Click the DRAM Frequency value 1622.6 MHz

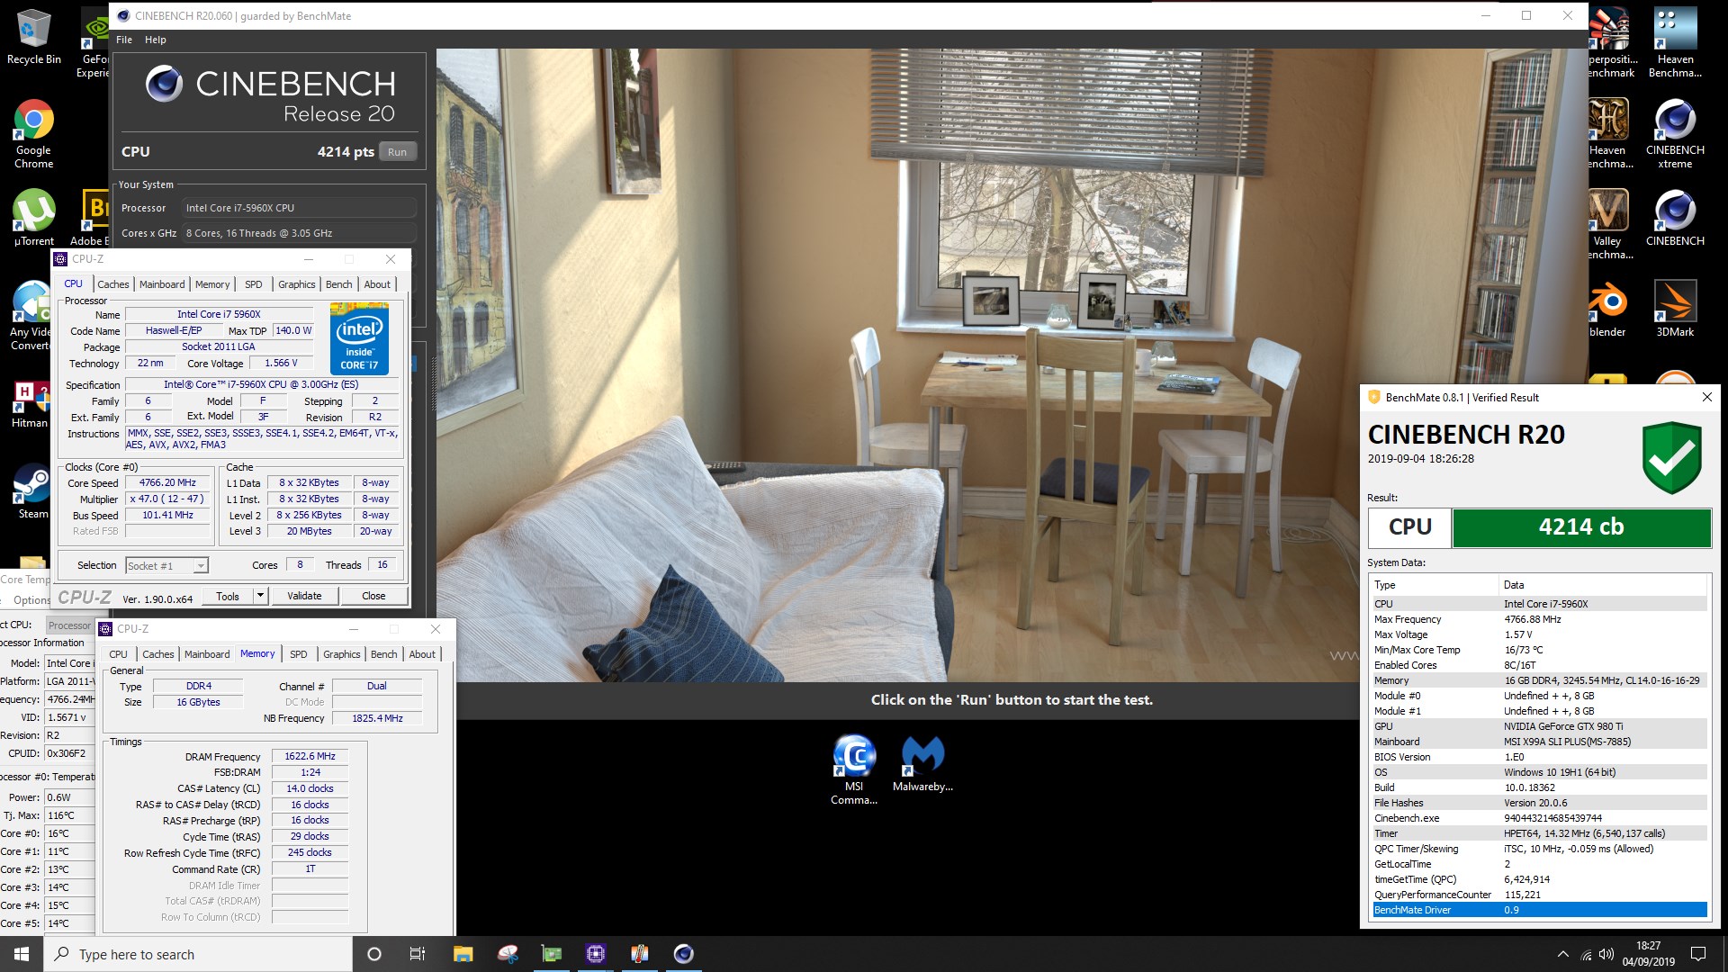tap(310, 756)
